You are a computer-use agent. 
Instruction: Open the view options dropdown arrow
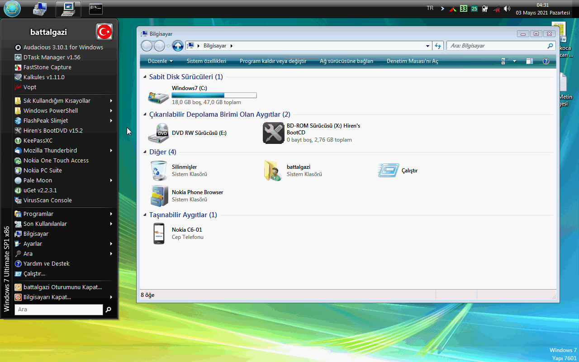pos(514,61)
